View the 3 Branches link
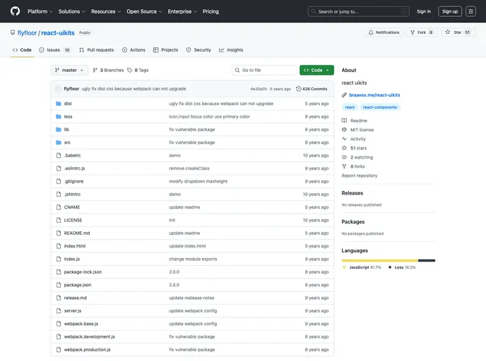 108,71
